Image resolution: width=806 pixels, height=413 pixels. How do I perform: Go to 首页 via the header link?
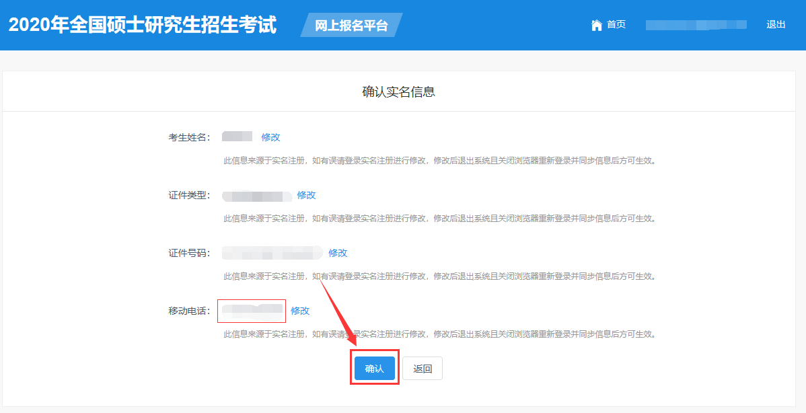(x=616, y=25)
